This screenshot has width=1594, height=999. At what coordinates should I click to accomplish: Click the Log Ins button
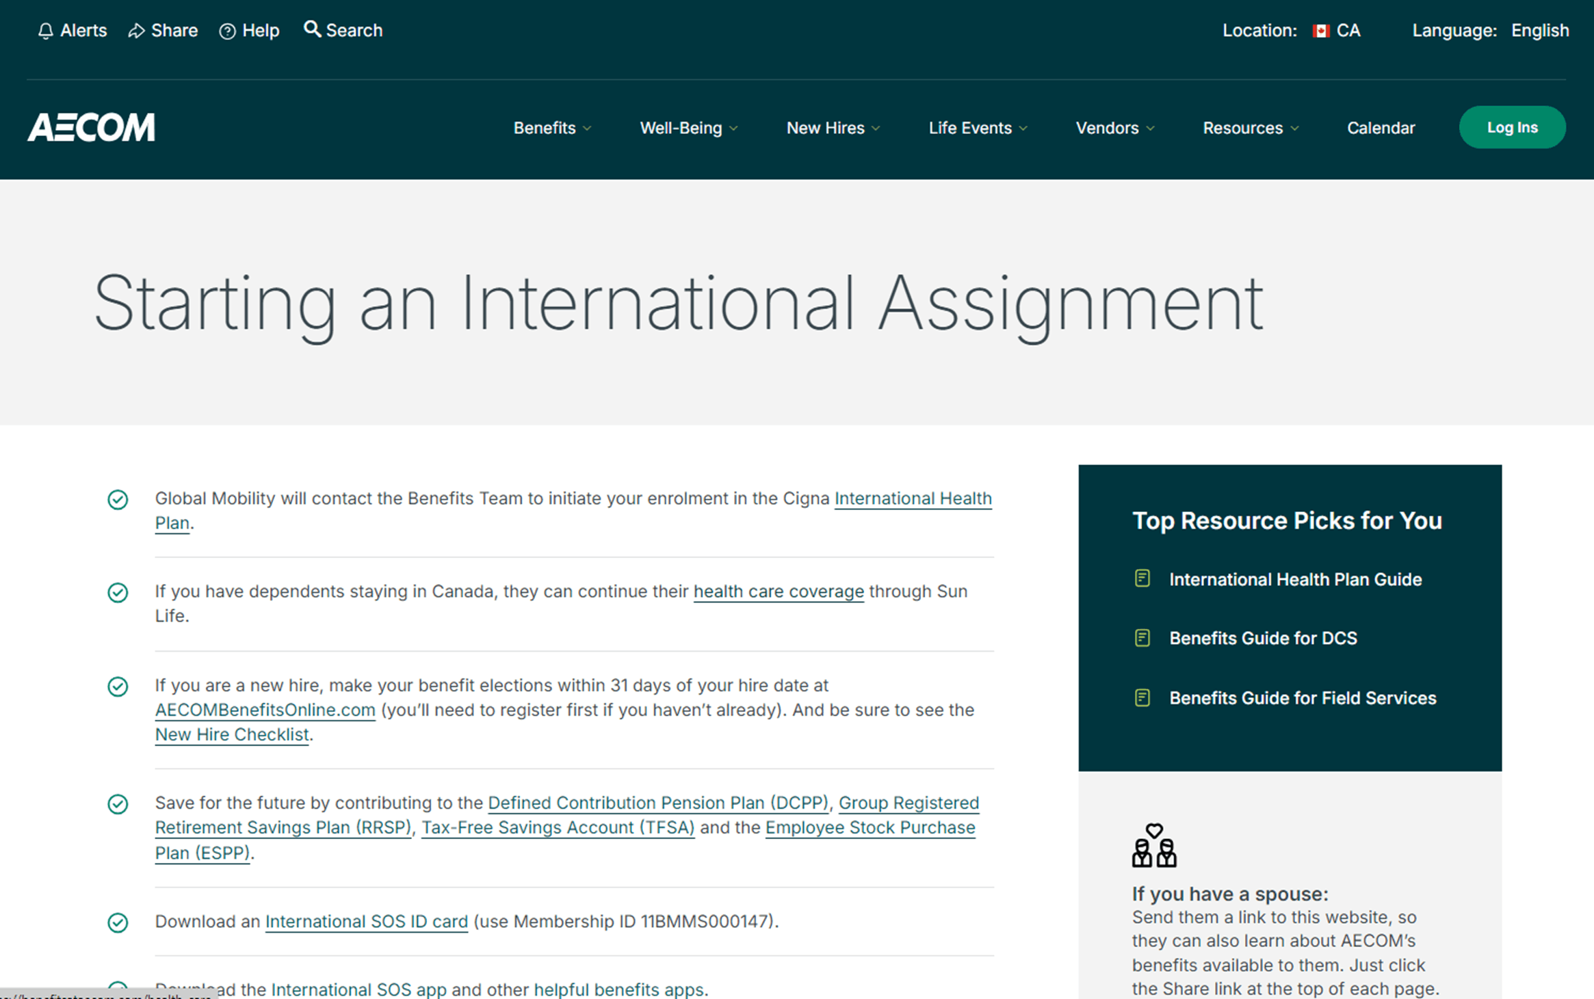pos(1512,127)
